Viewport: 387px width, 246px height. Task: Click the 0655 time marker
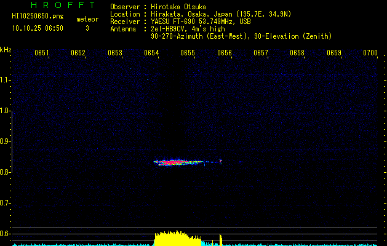point(188,53)
